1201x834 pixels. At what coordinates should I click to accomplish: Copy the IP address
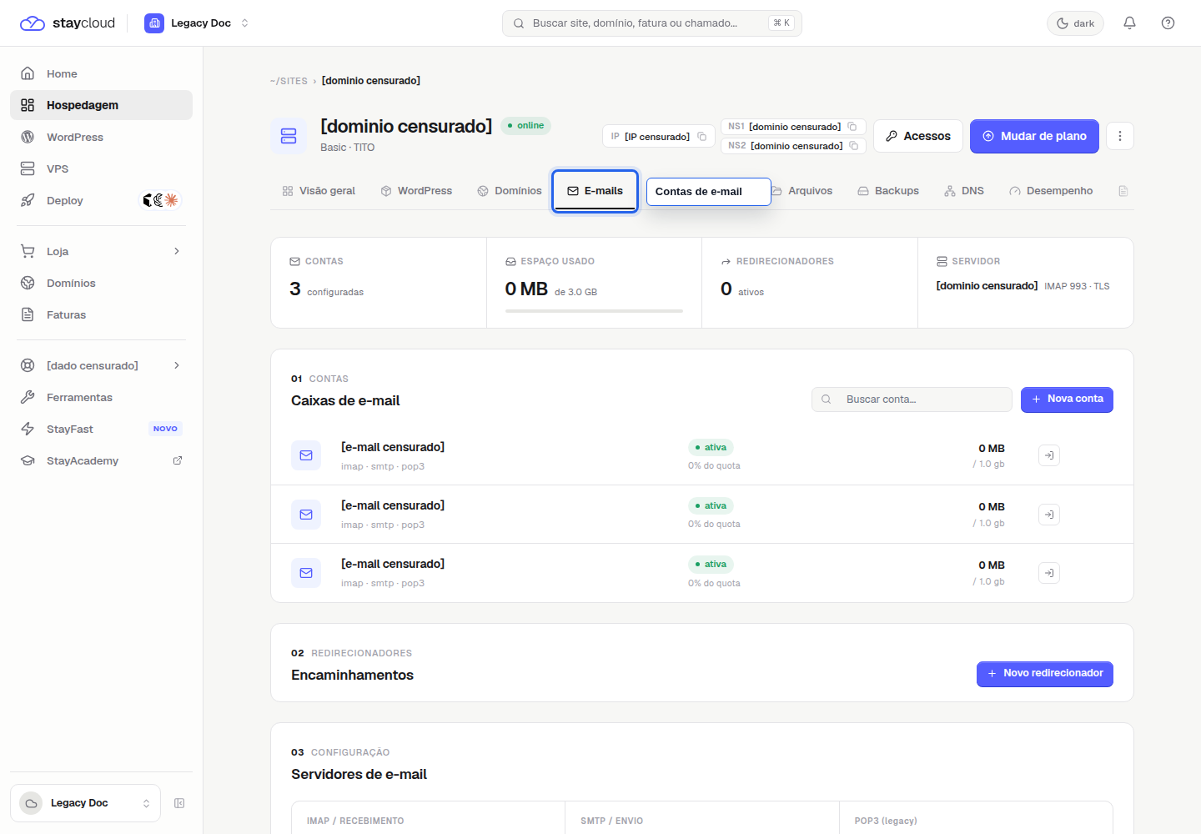point(702,137)
